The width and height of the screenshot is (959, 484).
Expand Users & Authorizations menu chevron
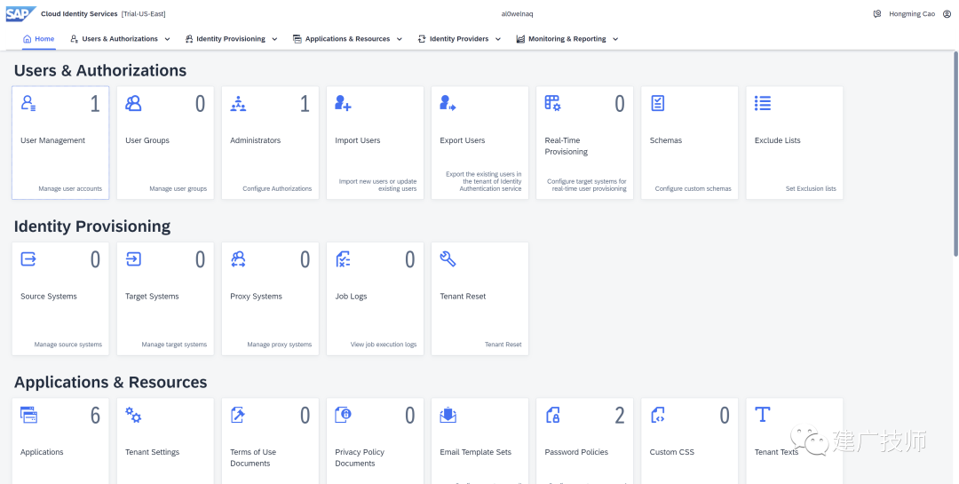167,39
